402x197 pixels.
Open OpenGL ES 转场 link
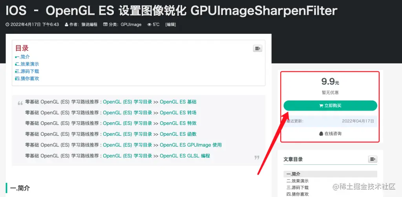pyautogui.click(x=178, y=113)
